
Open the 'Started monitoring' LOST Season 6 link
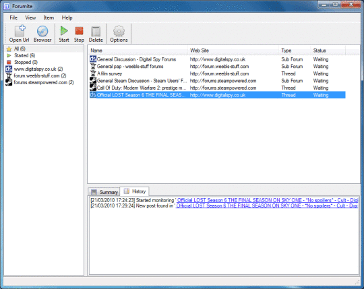pyautogui.click(x=268, y=200)
